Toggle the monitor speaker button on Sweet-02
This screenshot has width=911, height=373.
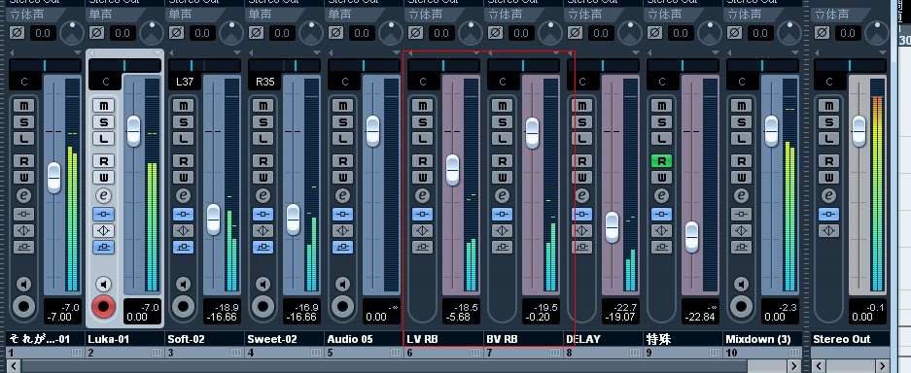coord(263,285)
